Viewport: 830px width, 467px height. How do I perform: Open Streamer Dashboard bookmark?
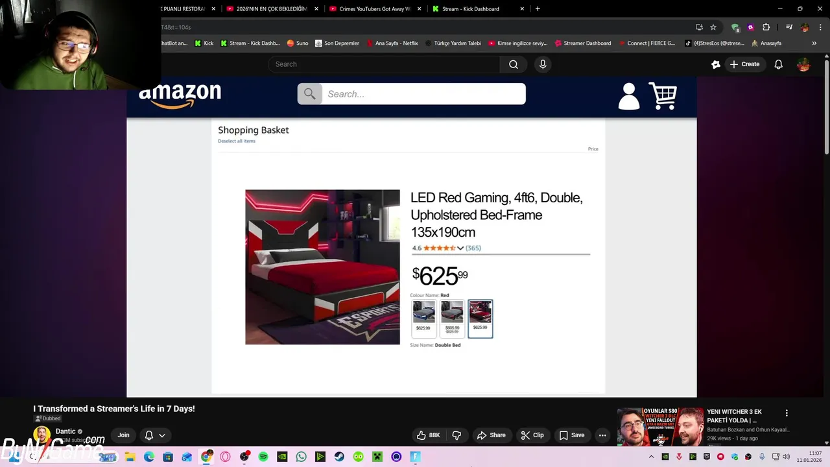click(x=583, y=43)
